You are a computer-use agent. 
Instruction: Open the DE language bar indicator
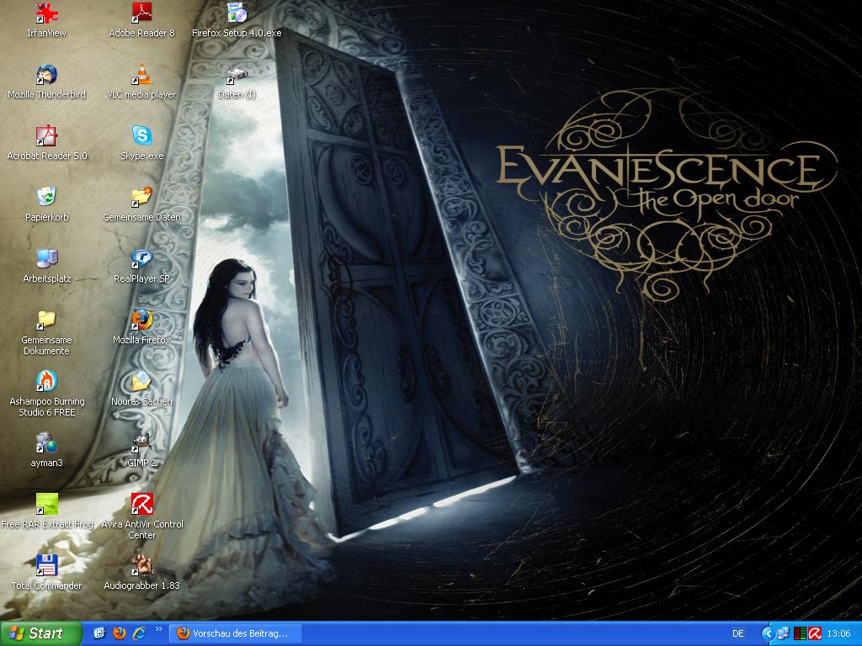point(737,634)
